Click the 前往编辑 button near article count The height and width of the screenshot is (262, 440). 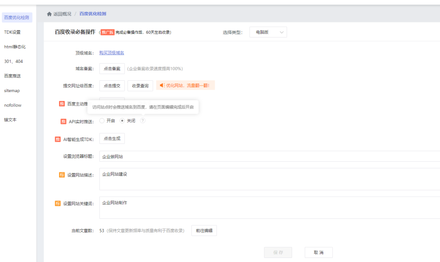[204, 230]
